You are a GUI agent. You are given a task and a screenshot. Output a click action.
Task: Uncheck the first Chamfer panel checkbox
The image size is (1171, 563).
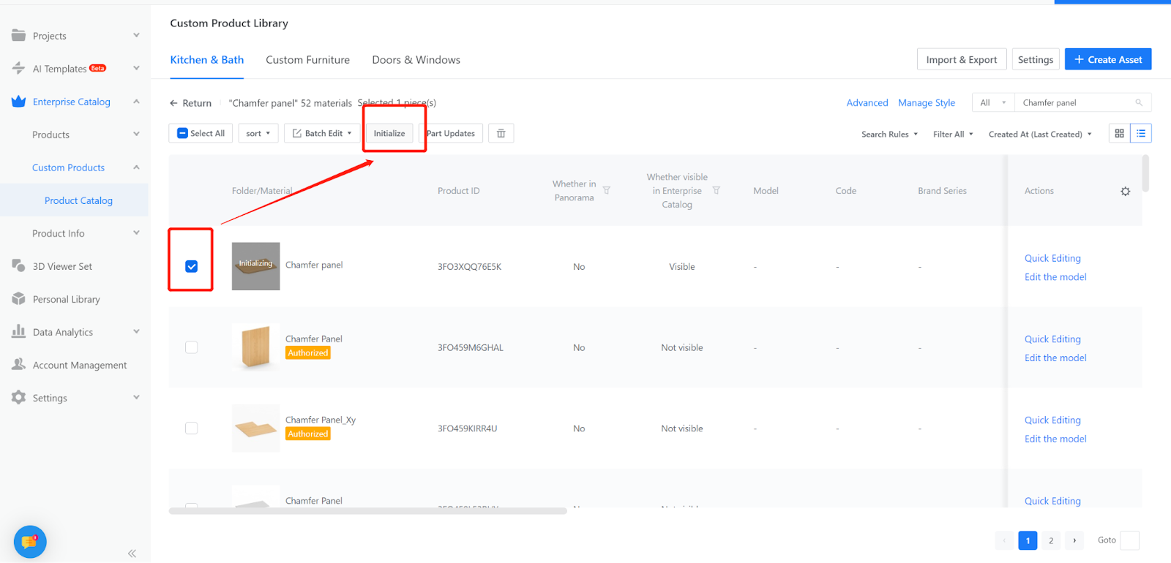click(192, 267)
